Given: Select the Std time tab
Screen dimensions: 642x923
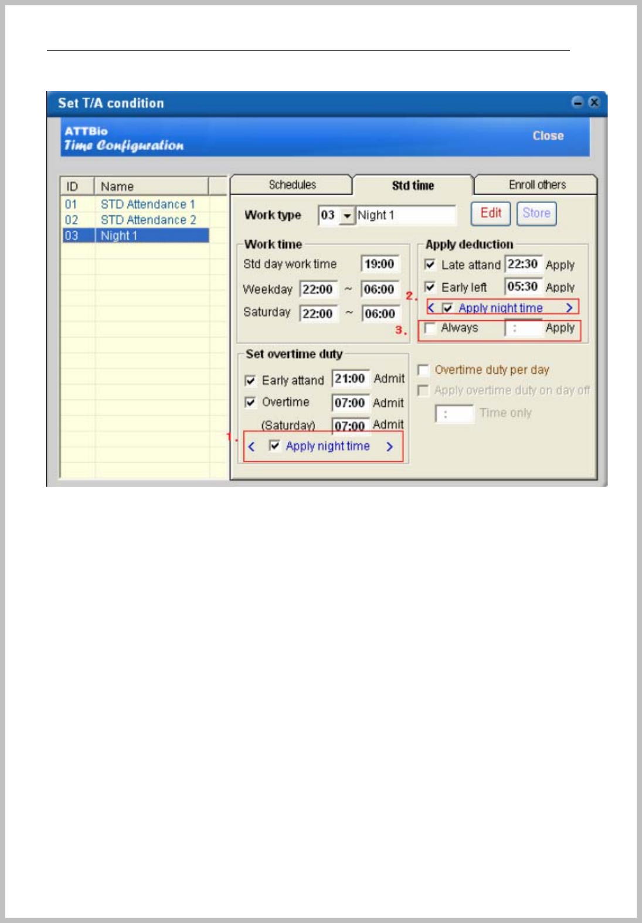Looking at the screenshot, I should pos(413,185).
